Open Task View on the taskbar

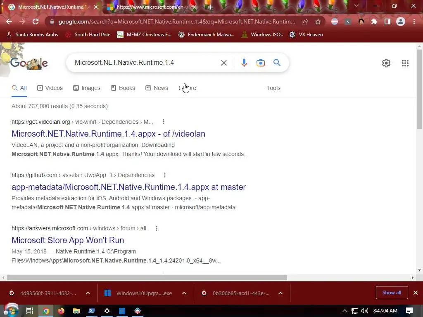point(30,311)
